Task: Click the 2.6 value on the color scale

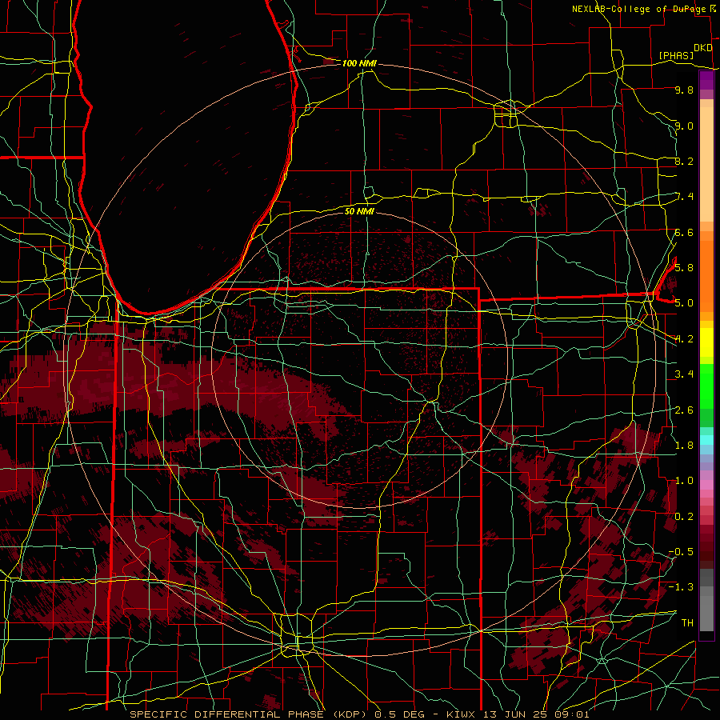Action: pyautogui.click(x=684, y=410)
